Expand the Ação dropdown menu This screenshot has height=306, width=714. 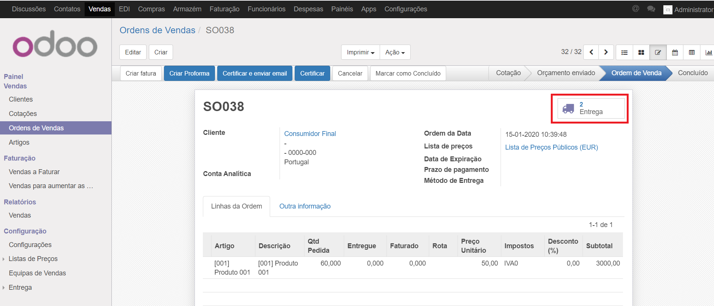(395, 52)
